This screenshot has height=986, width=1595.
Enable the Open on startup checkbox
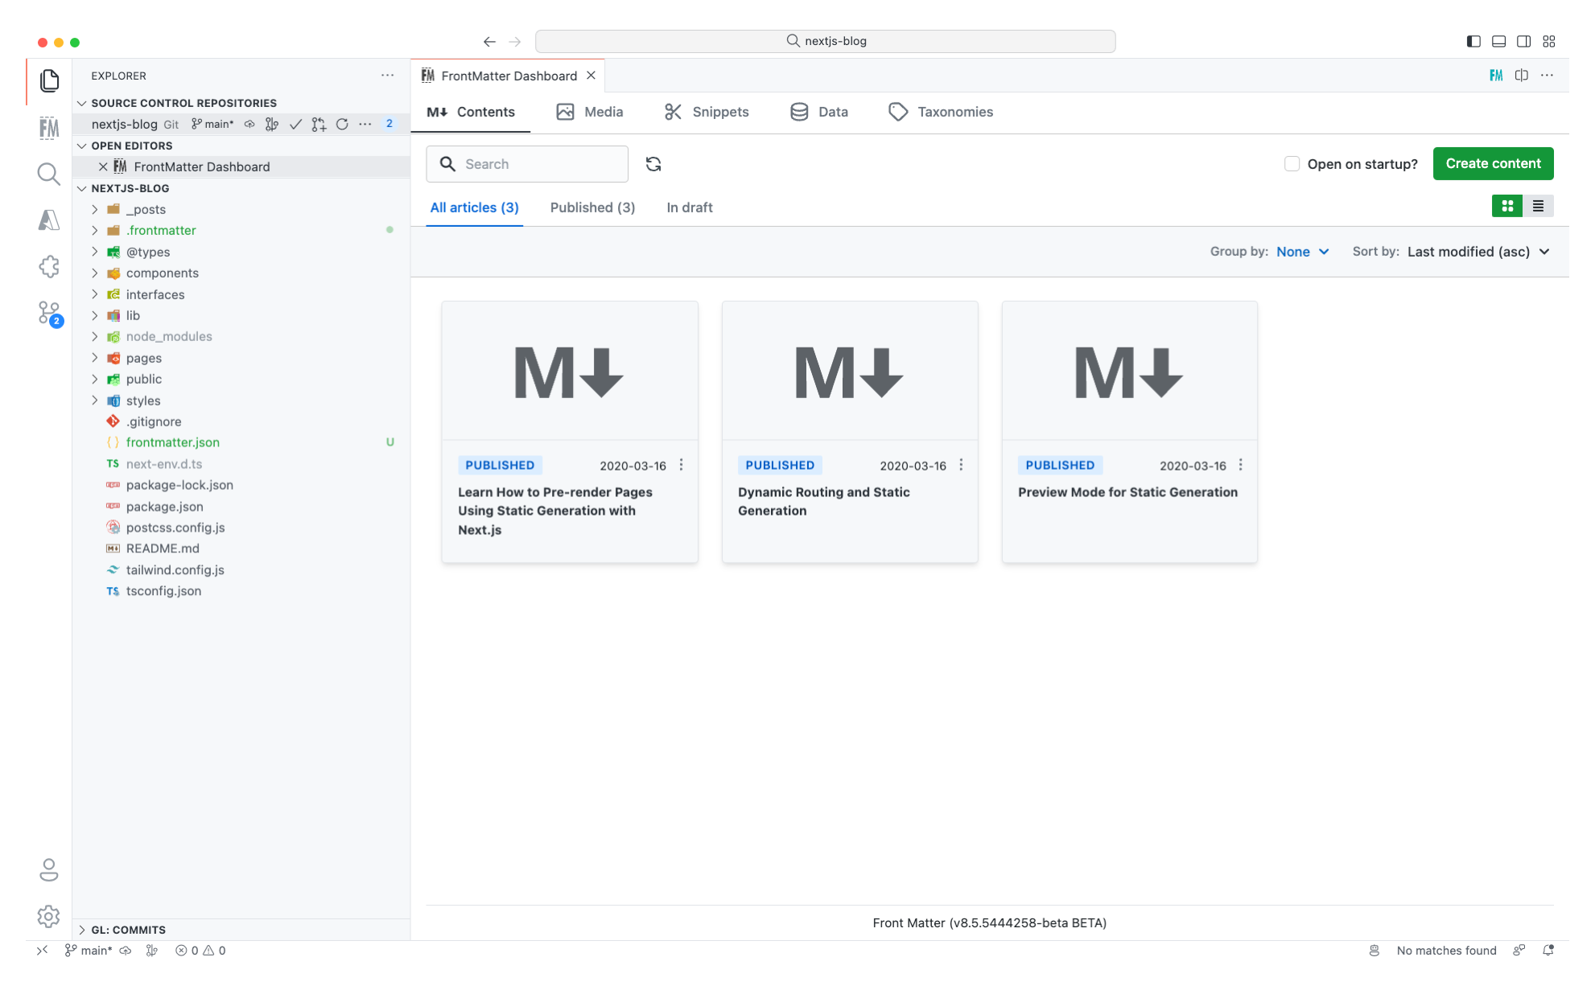click(x=1292, y=163)
